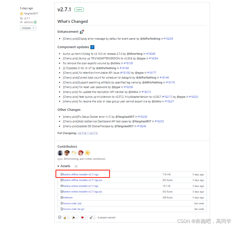
Task: Open pull request #18149 link
Action: (164, 78)
